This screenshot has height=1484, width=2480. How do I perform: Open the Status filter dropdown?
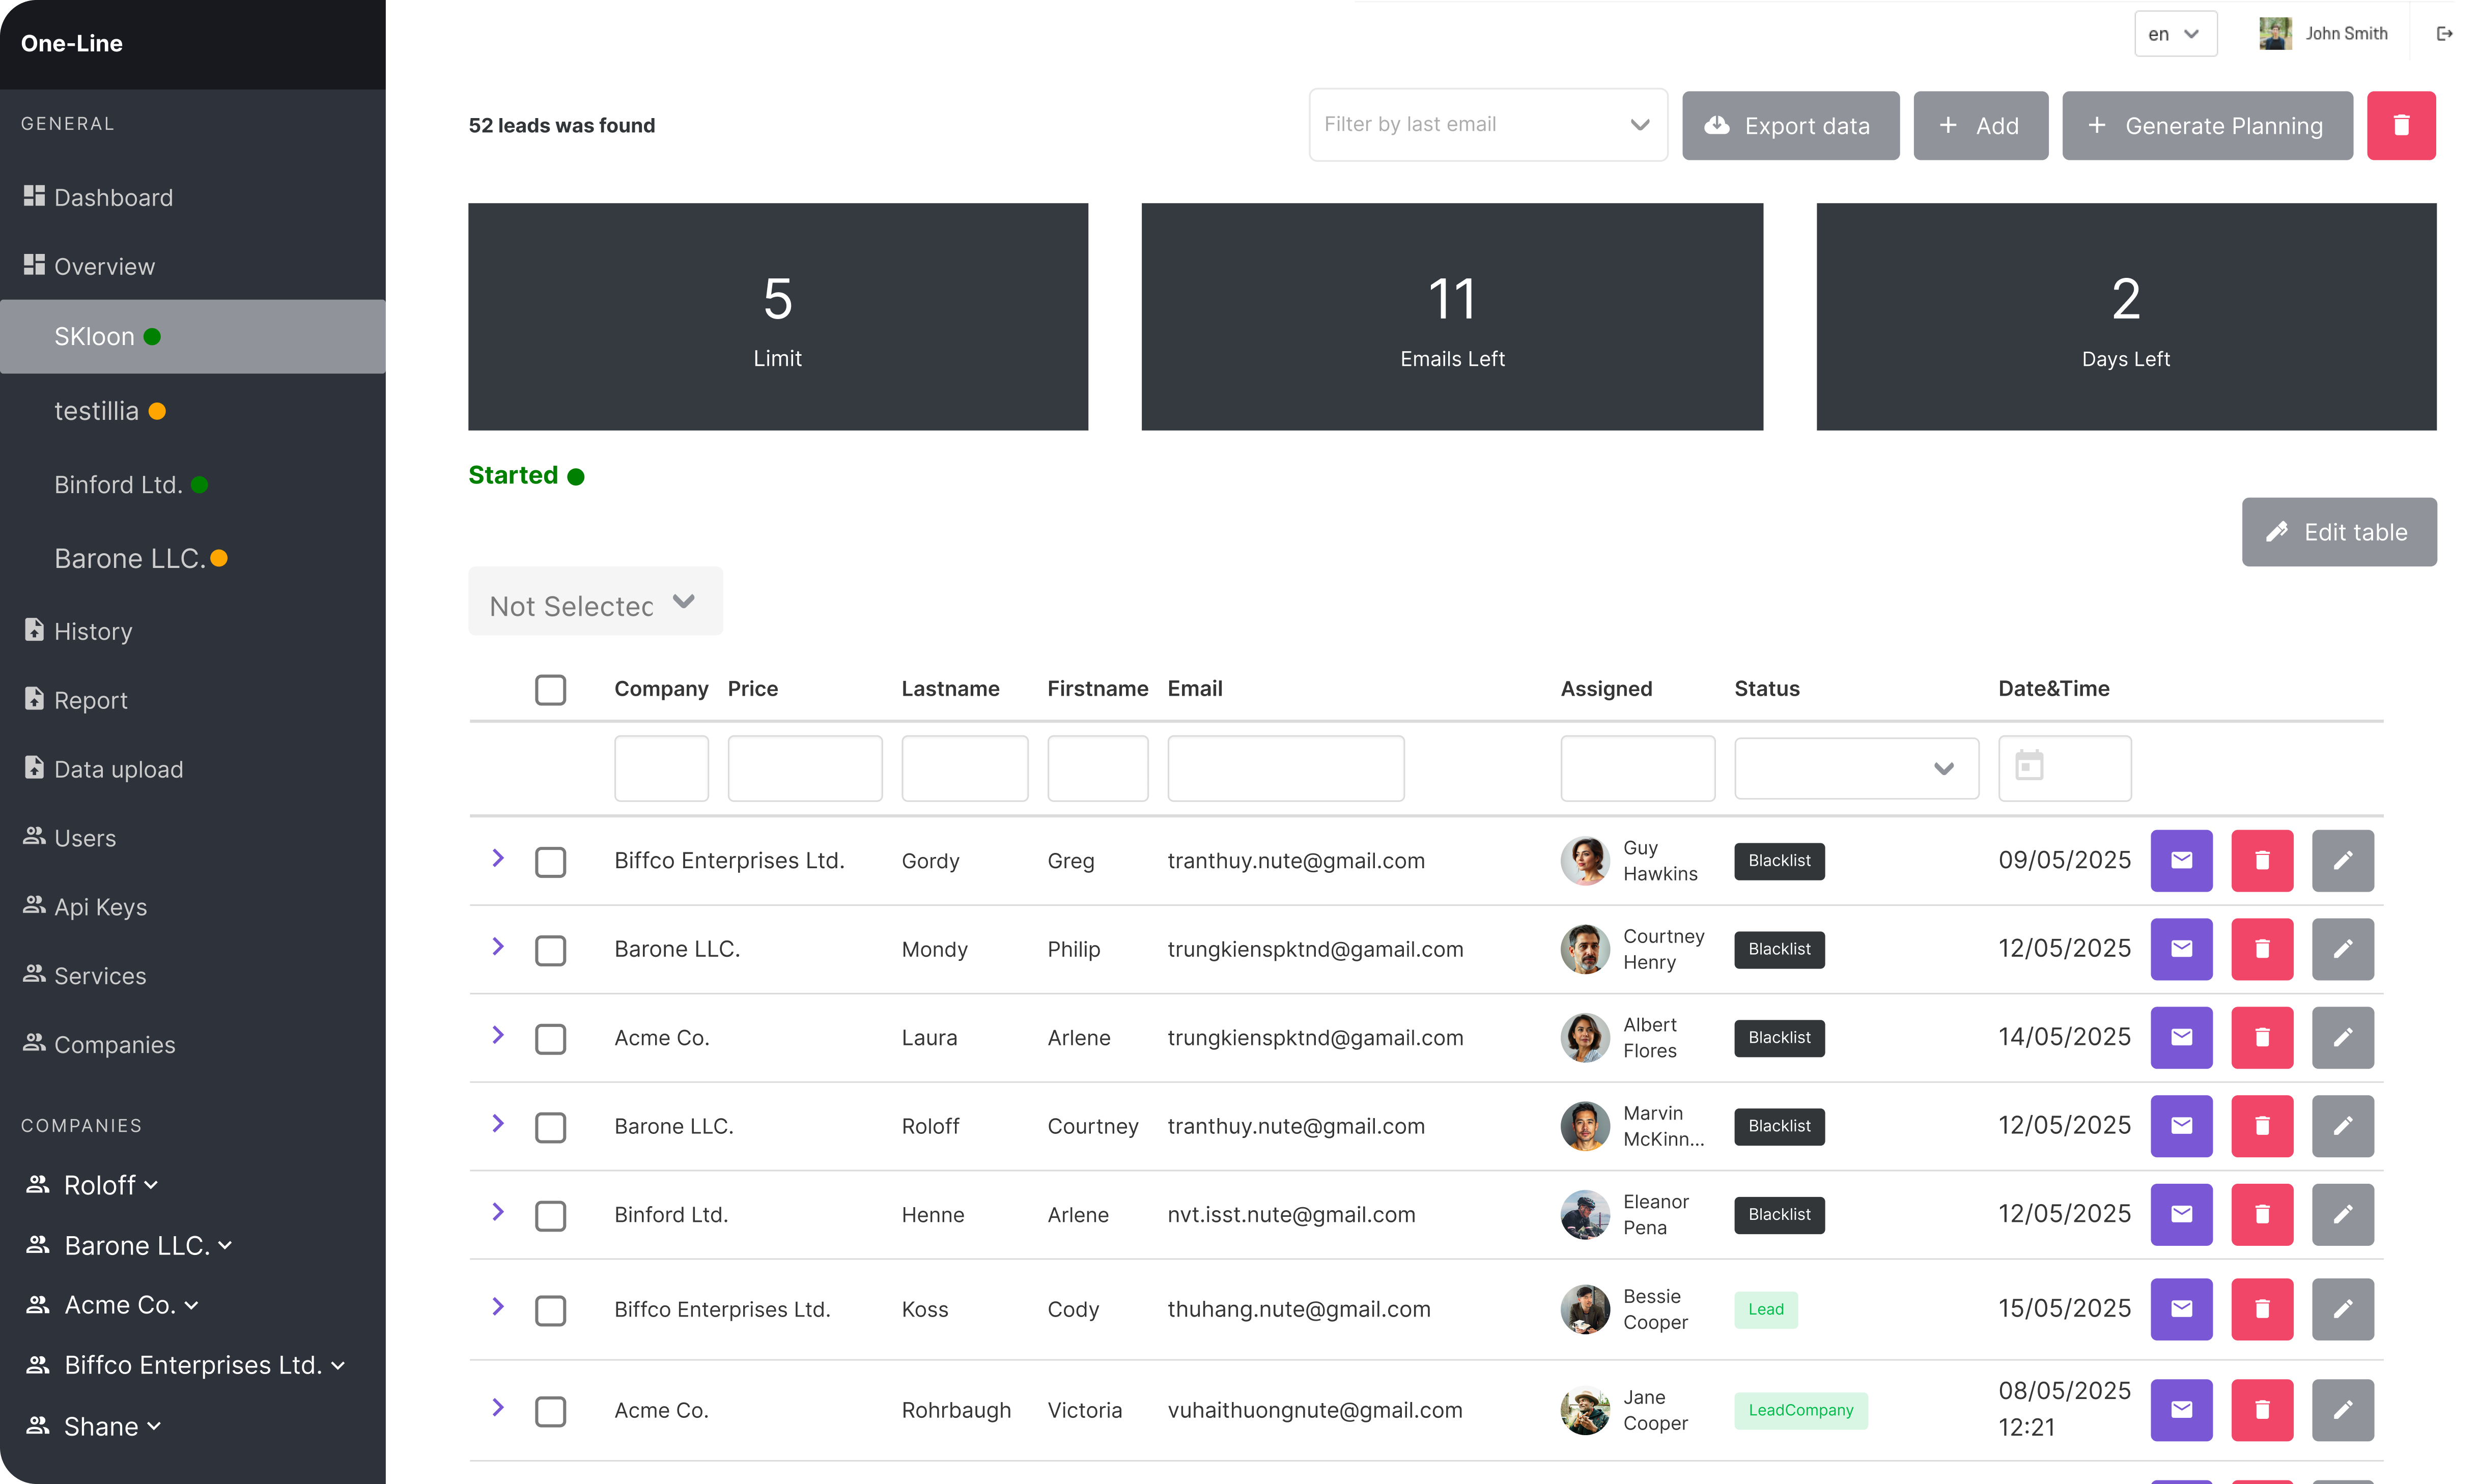(x=1855, y=768)
